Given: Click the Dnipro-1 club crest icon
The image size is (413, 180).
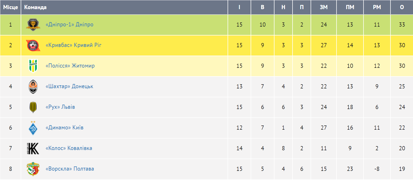Looking at the screenshot, I should [x=33, y=25].
